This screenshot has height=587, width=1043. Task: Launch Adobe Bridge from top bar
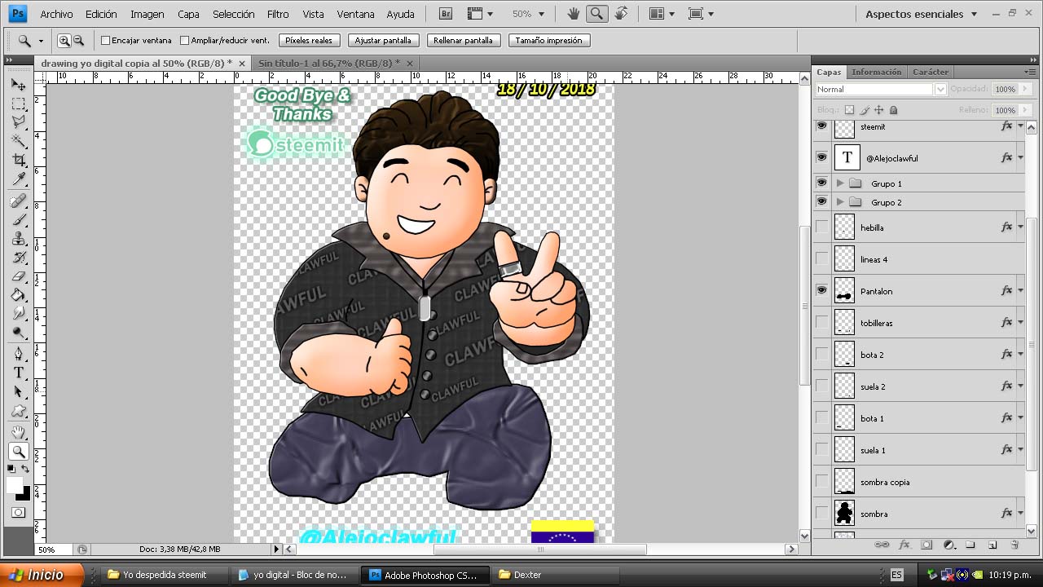coord(446,14)
